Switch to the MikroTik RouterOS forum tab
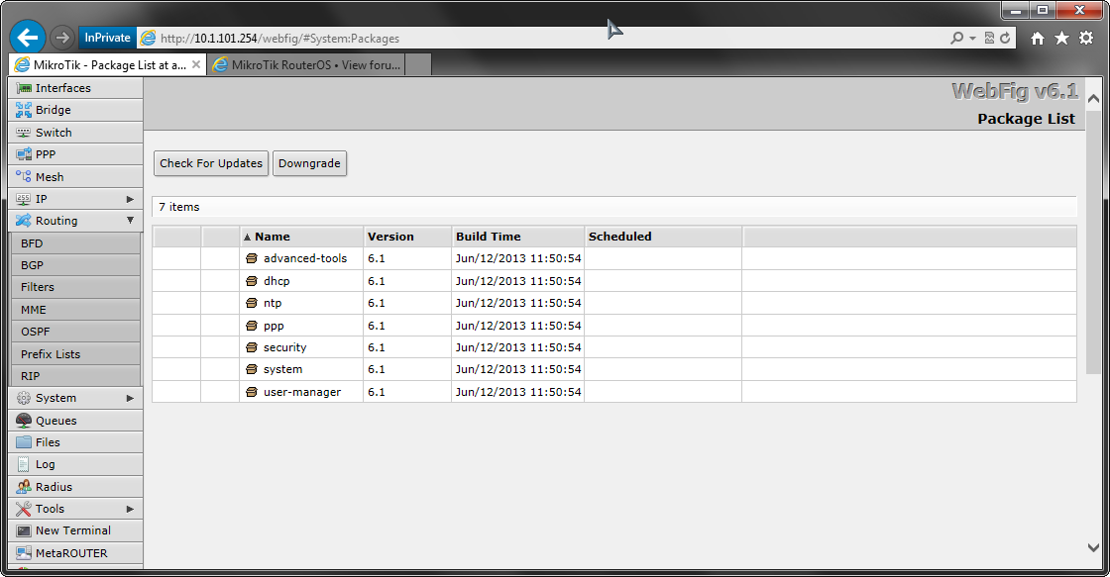Image resolution: width=1110 pixels, height=577 pixels. [307, 65]
